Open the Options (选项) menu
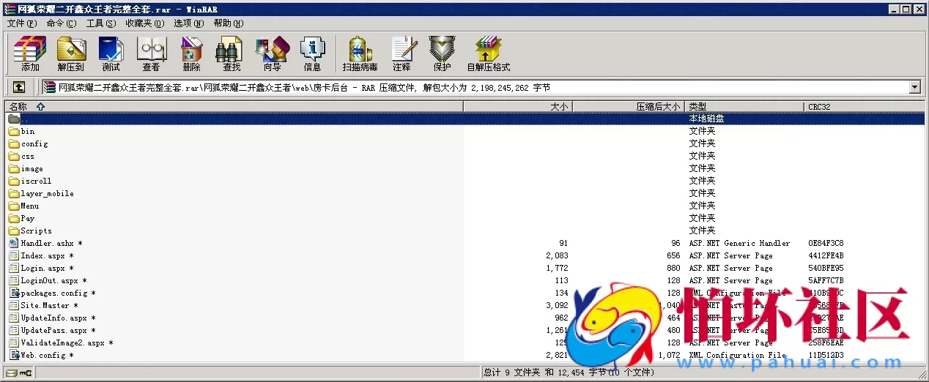Screen dimensions: 929x382 click(x=189, y=23)
